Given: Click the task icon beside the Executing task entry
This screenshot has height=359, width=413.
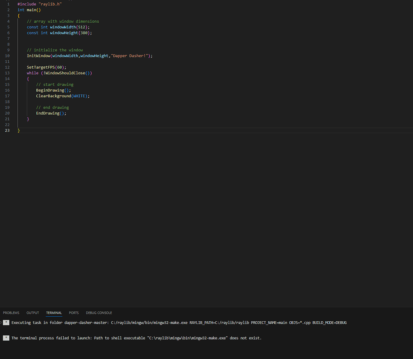Looking at the screenshot, I should 6,322.
